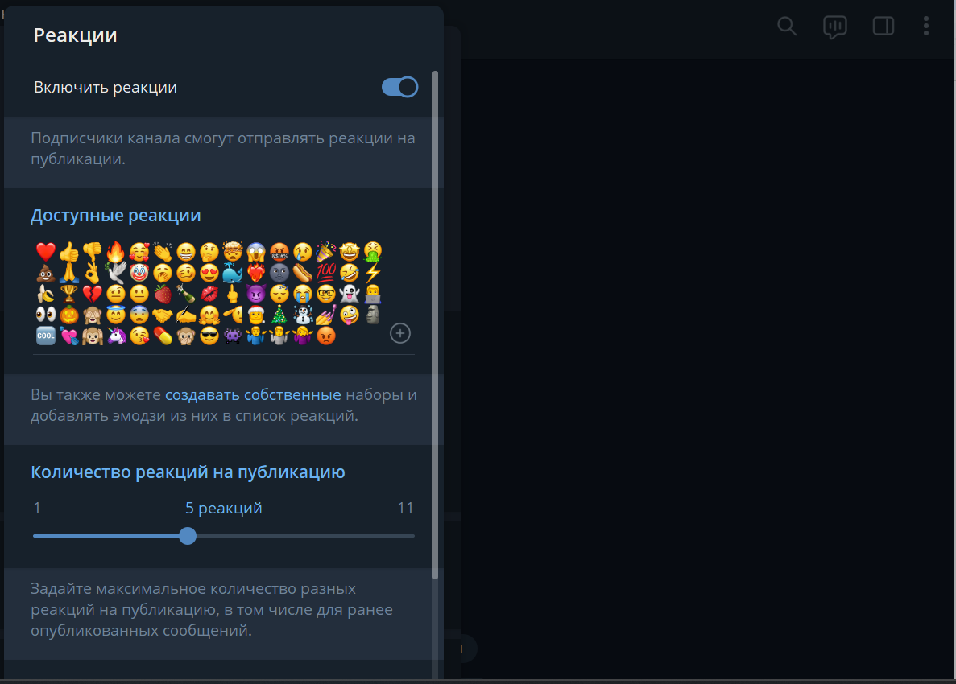Open the comments discussion icon
Viewport: 956px width, 684px height.
tap(834, 27)
